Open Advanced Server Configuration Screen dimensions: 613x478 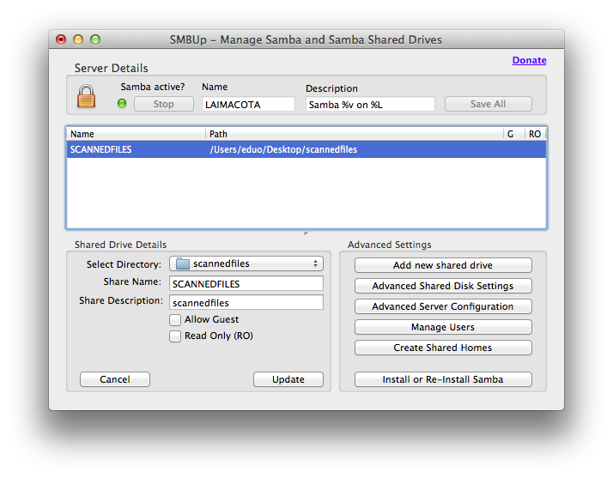443,306
